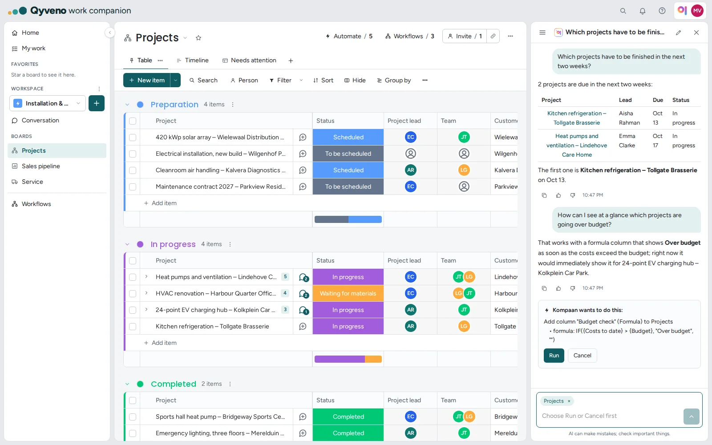712x445 pixels.
Task: Star the Projects board as favorite
Action: pos(198,38)
